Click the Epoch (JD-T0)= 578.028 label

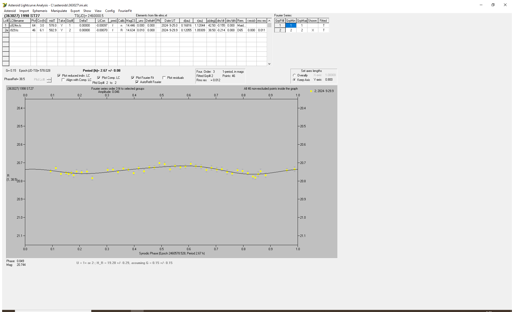tap(35, 71)
